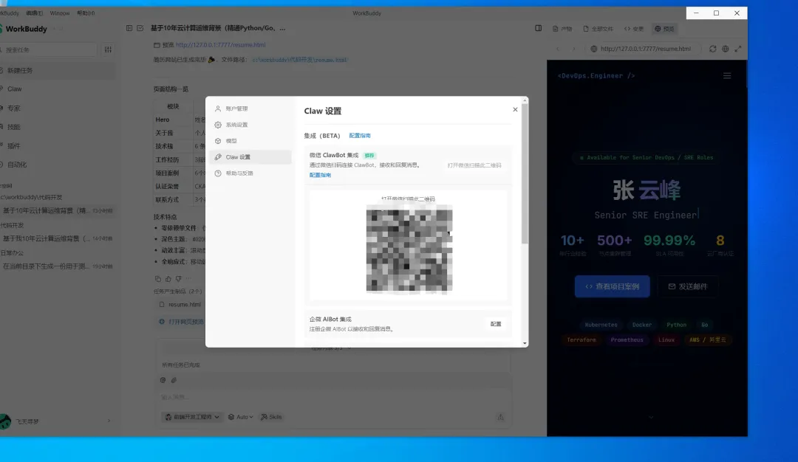Click the @ mention icon
Screen dimensions: 798x462
click(x=163, y=380)
